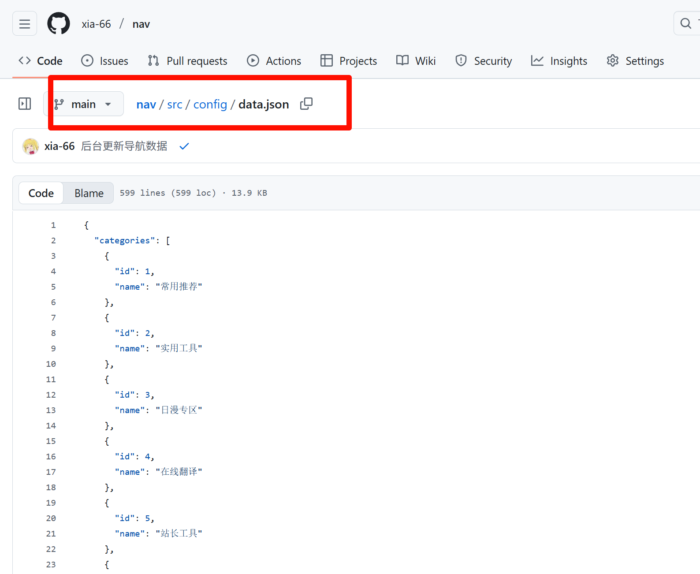Switch to the Blame view
Image resolution: width=700 pixels, height=574 pixels.
(89, 193)
